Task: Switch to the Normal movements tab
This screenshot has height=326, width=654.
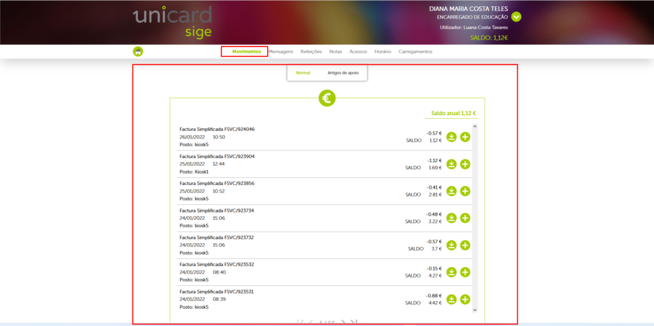Action: pos(303,73)
